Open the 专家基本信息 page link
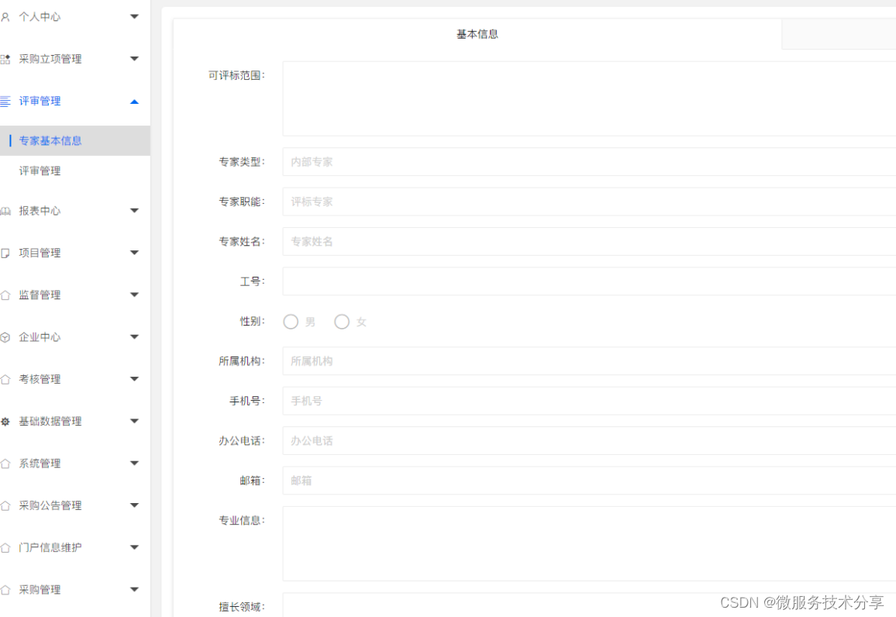 coord(50,140)
